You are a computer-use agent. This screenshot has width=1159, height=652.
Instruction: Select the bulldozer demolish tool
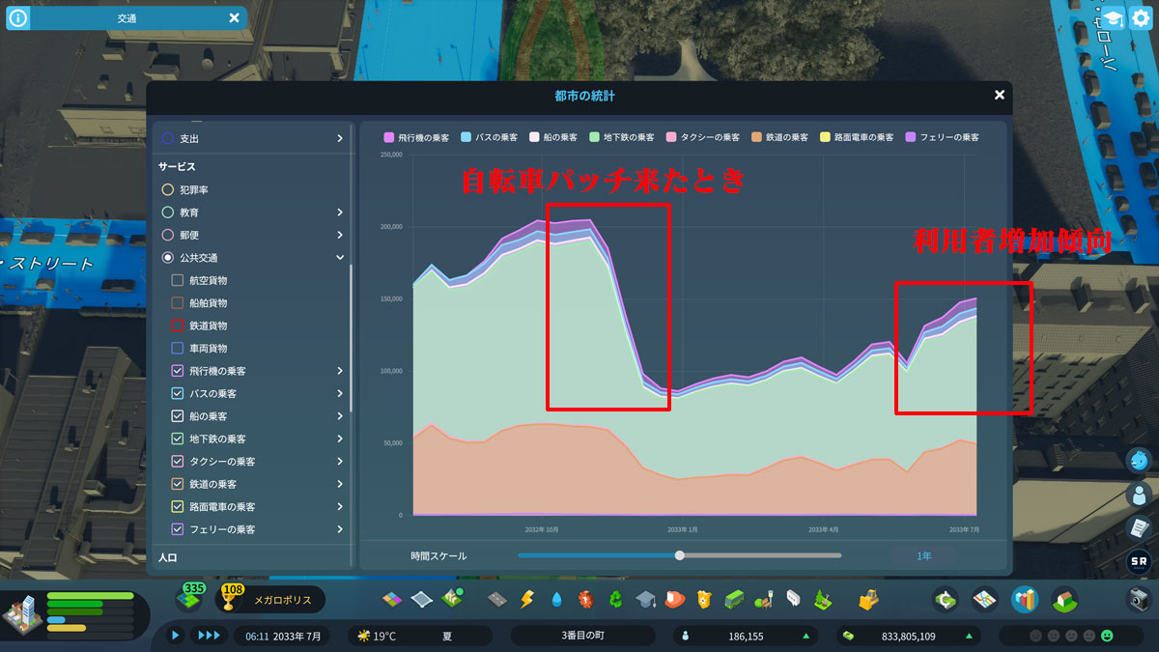pos(866,600)
